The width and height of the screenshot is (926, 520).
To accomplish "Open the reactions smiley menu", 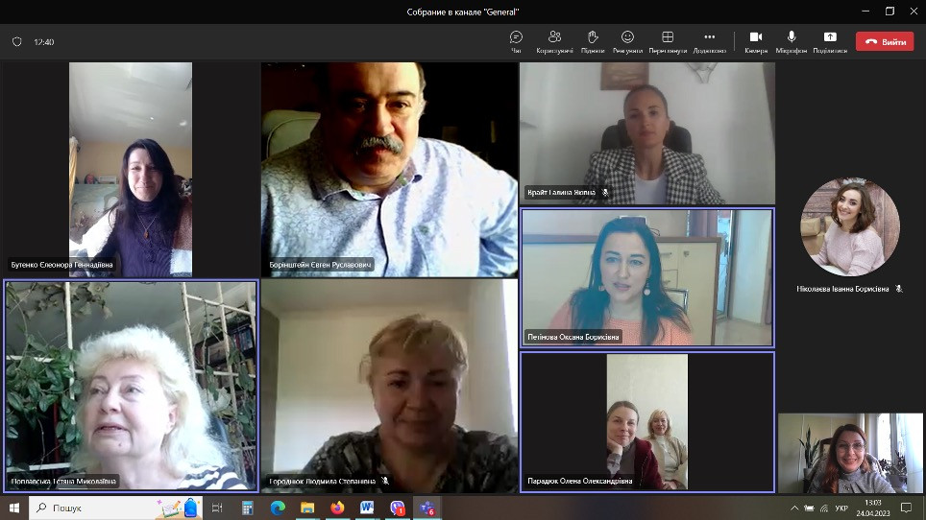I will [x=627, y=42].
